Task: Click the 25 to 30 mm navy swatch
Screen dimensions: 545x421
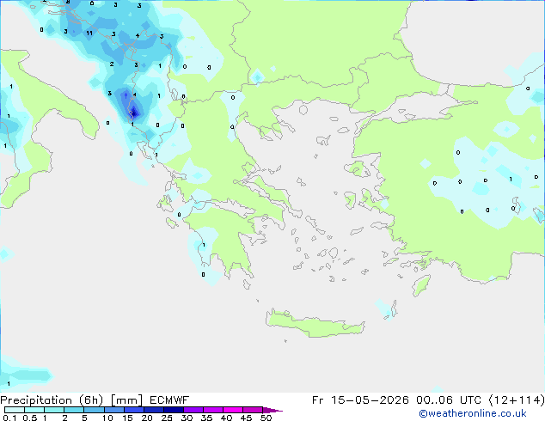Action: tap(174, 410)
